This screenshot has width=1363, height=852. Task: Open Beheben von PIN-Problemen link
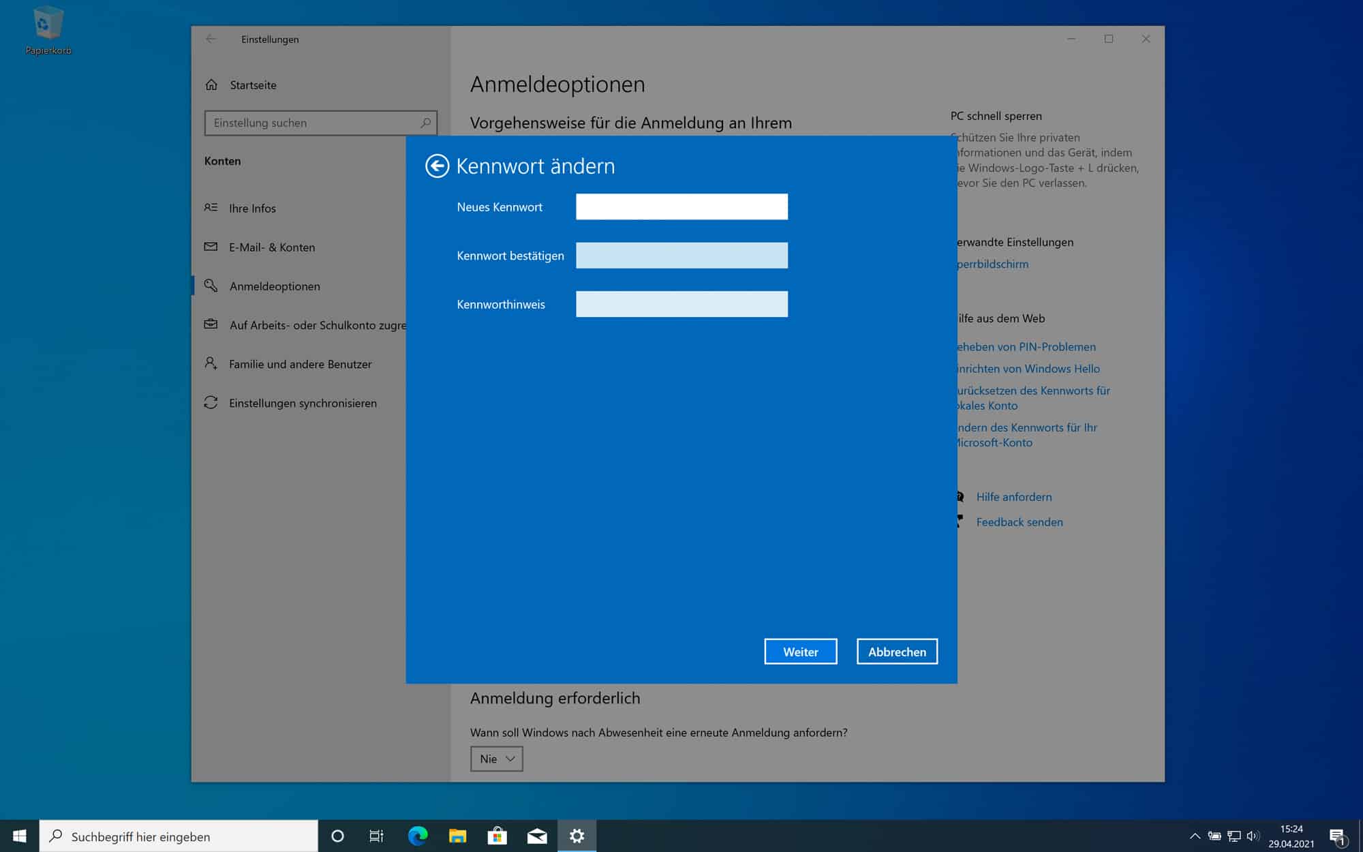(1026, 346)
